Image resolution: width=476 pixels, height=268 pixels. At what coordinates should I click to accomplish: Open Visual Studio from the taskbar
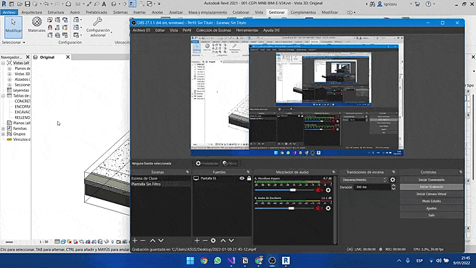coord(231,260)
